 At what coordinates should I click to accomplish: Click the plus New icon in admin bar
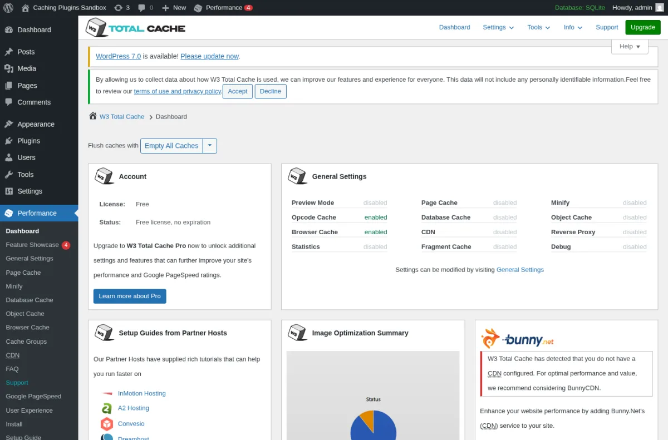(x=165, y=8)
